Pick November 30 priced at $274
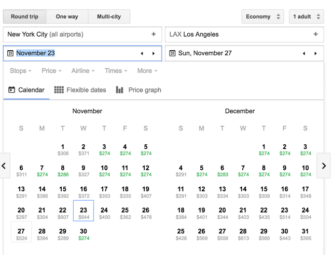The width and height of the screenshot is (332, 255). tap(84, 234)
